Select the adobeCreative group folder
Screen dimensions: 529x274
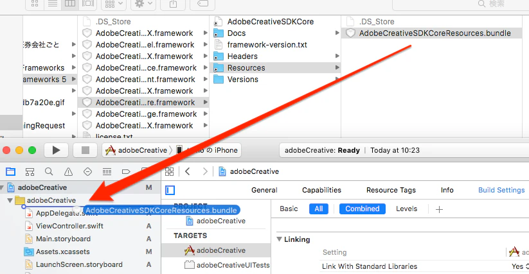[x=51, y=200]
